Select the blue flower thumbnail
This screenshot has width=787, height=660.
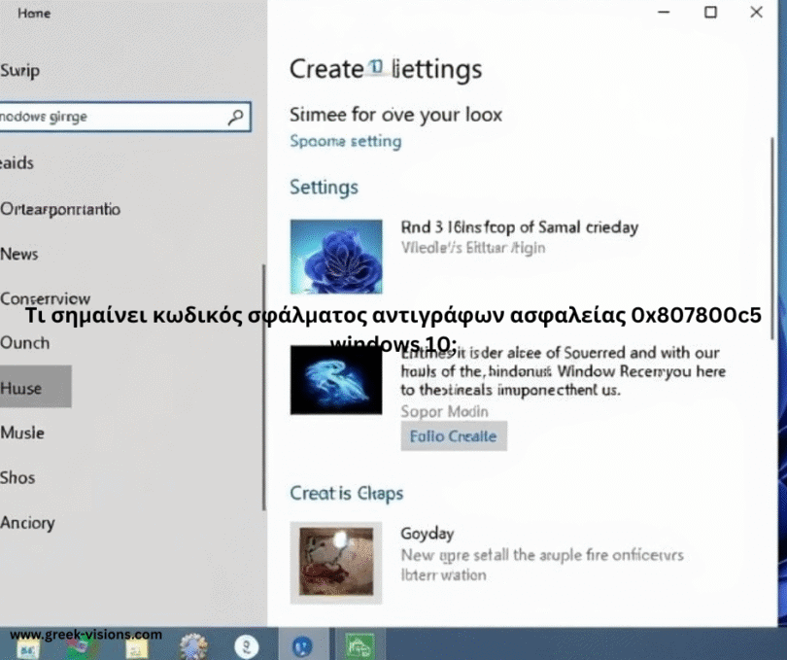pos(336,257)
